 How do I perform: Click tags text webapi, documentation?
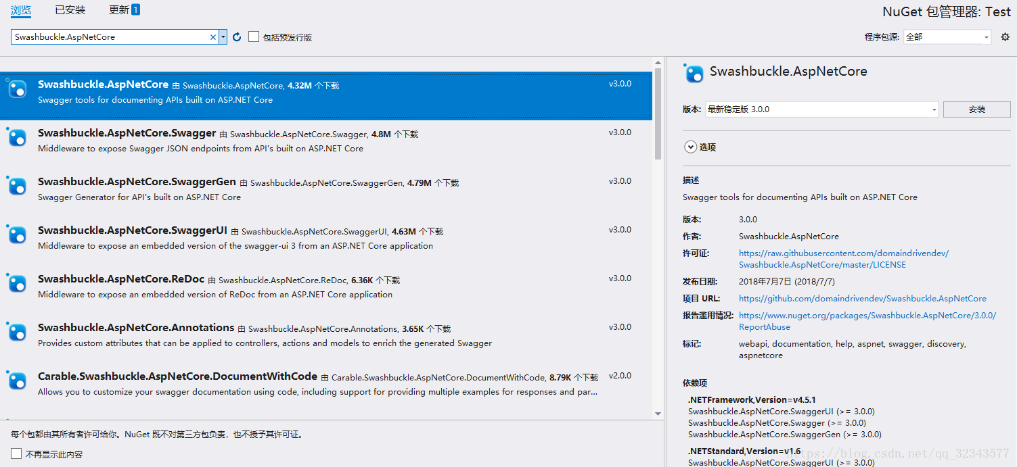tap(853, 349)
